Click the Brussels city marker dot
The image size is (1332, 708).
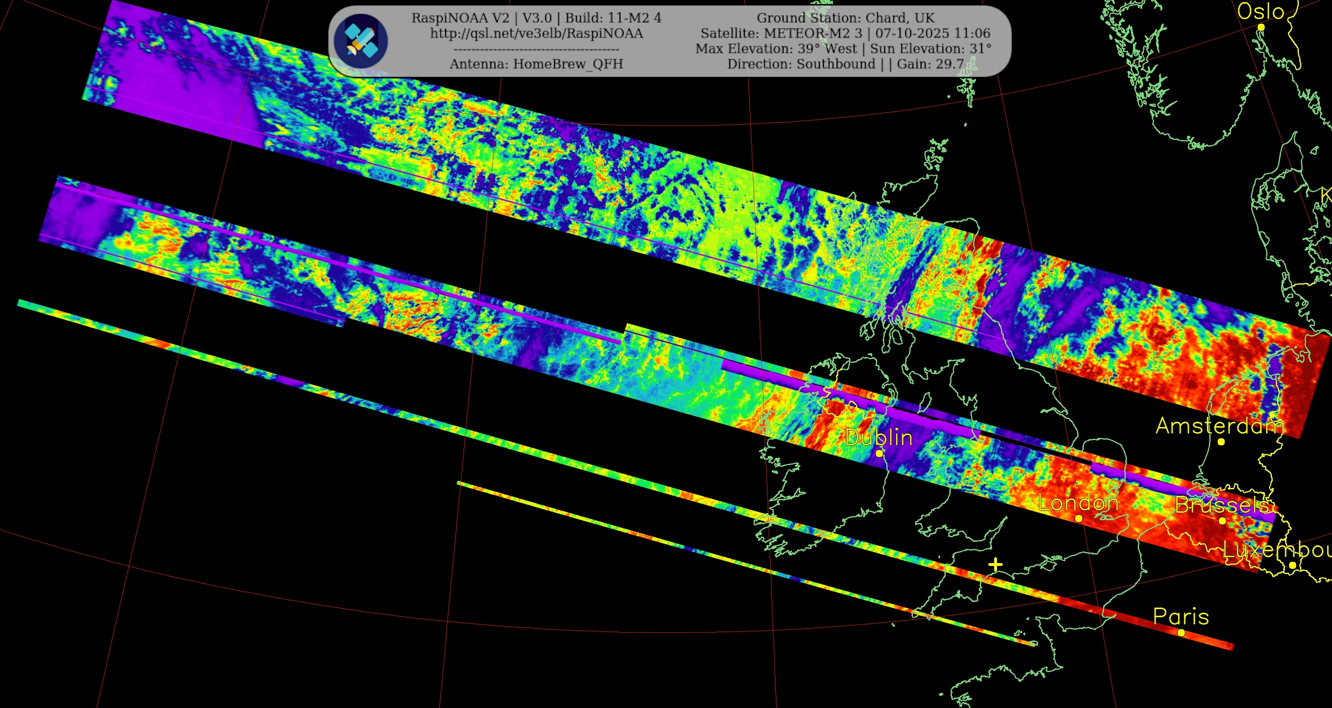[x=1222, y=521]
